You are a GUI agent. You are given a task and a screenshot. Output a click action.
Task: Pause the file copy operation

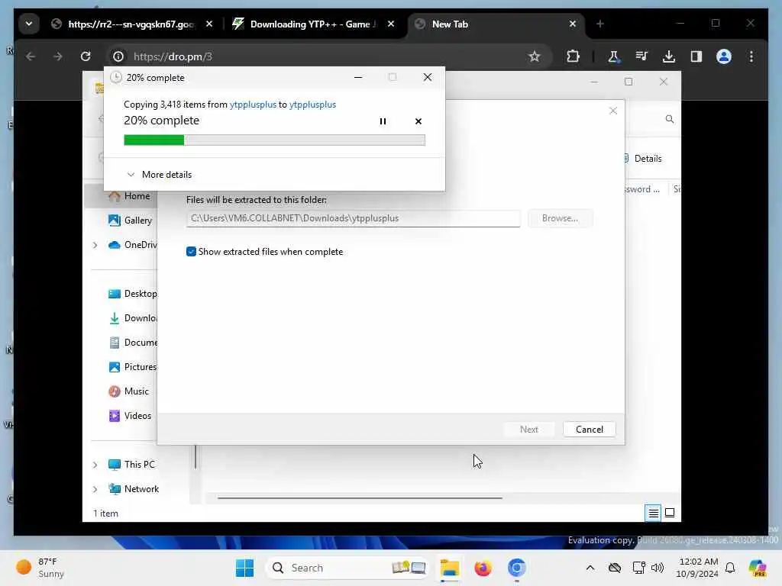click(383, 121)
